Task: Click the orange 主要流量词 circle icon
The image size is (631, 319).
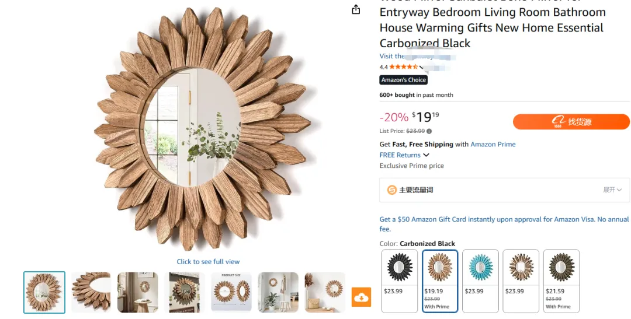Action: click(x=391, y=190)
